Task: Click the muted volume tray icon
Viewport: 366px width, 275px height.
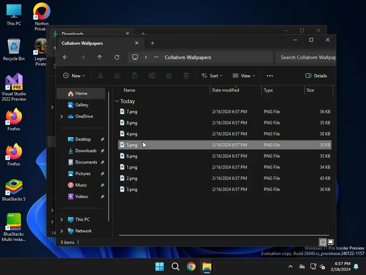Action: pyautogui.click(x=323, y=266)
